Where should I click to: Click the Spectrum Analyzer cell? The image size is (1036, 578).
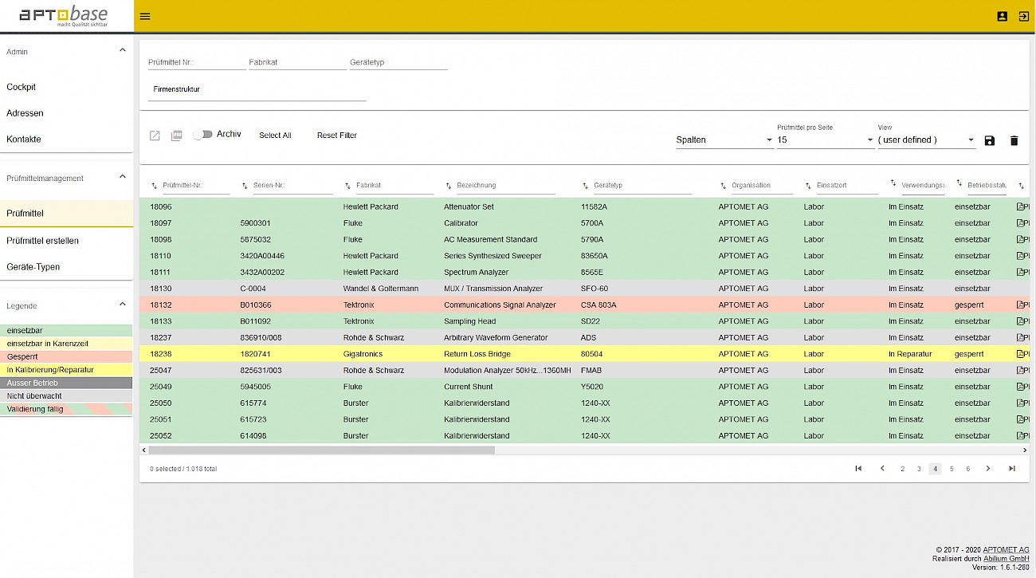477,272
